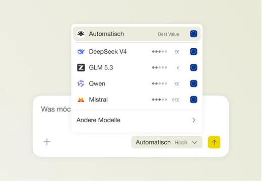
Task: Click the Mistral rating dots
Action: [159, 100]
